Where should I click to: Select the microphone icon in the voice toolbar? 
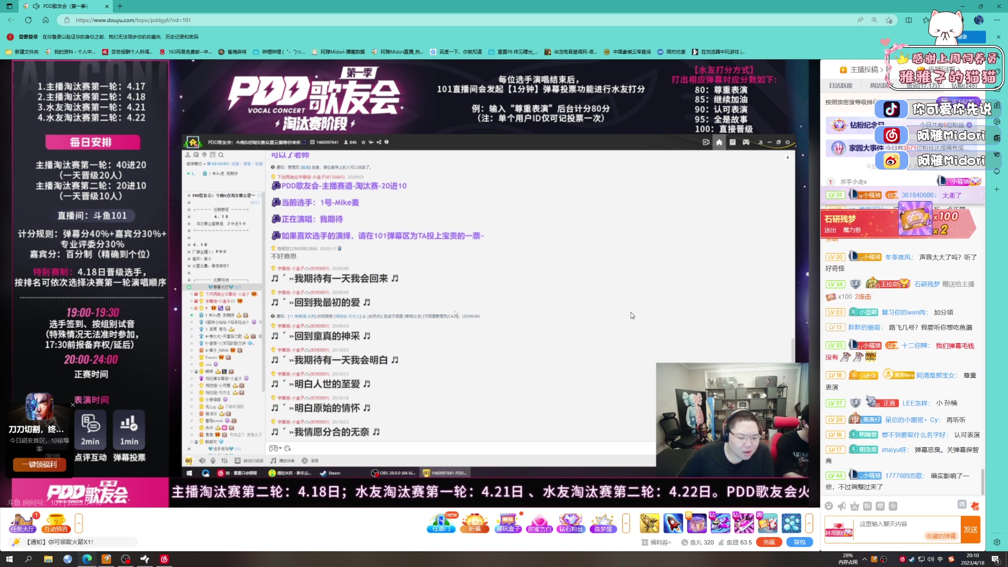213,460
